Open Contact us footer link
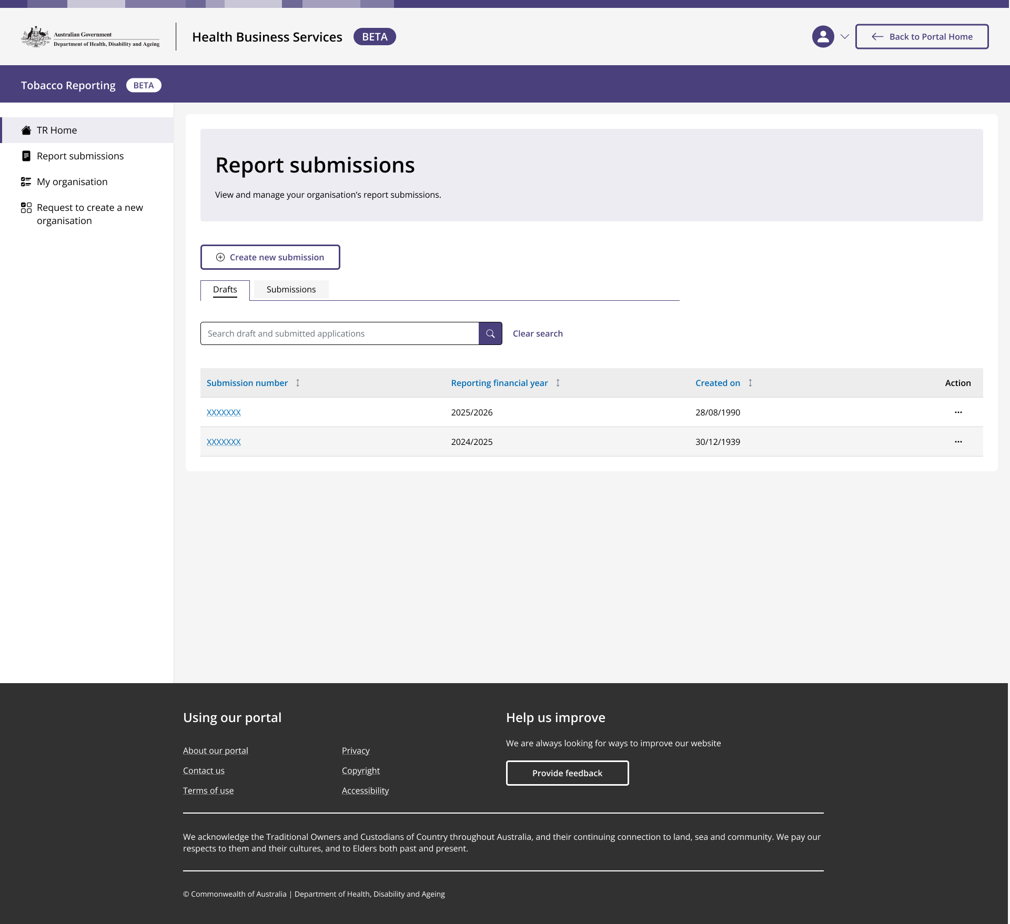The height and width of the screenshot is (924, 1010). [204, 770]
